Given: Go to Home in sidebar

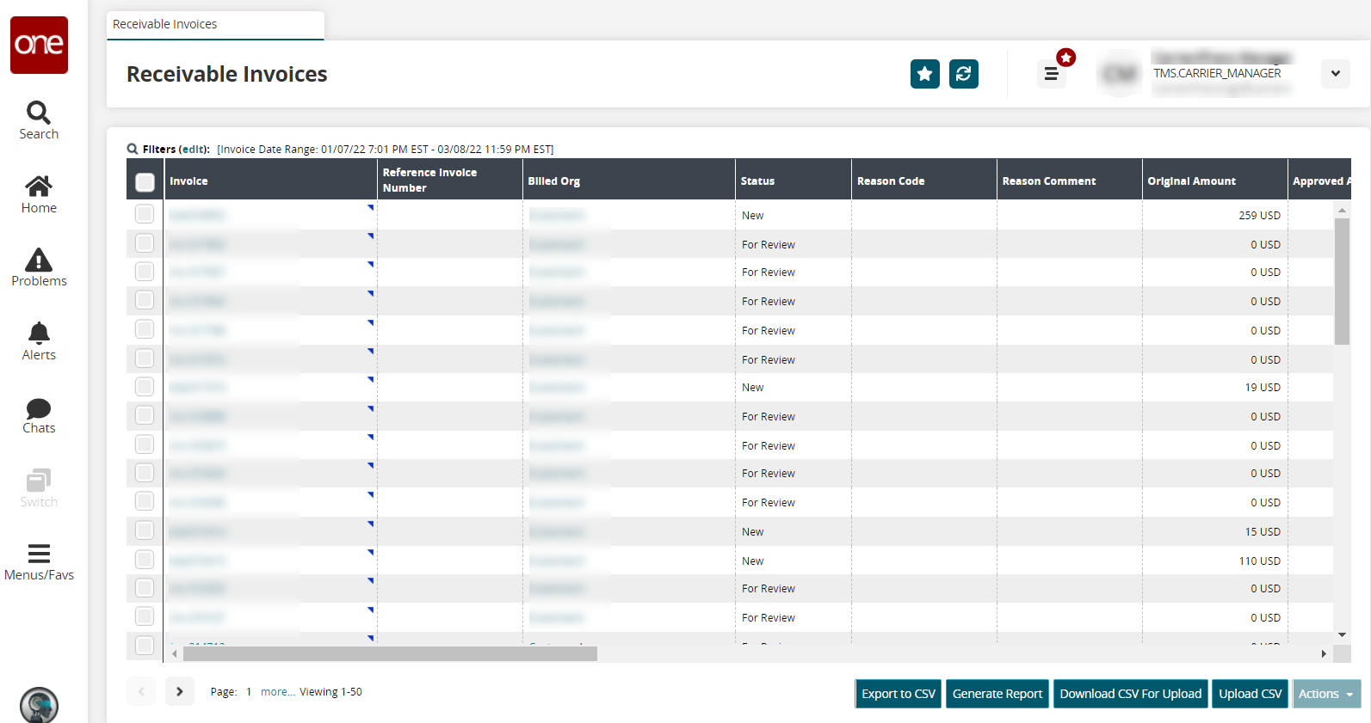Looking at the screenshot, I should (39, 194).
